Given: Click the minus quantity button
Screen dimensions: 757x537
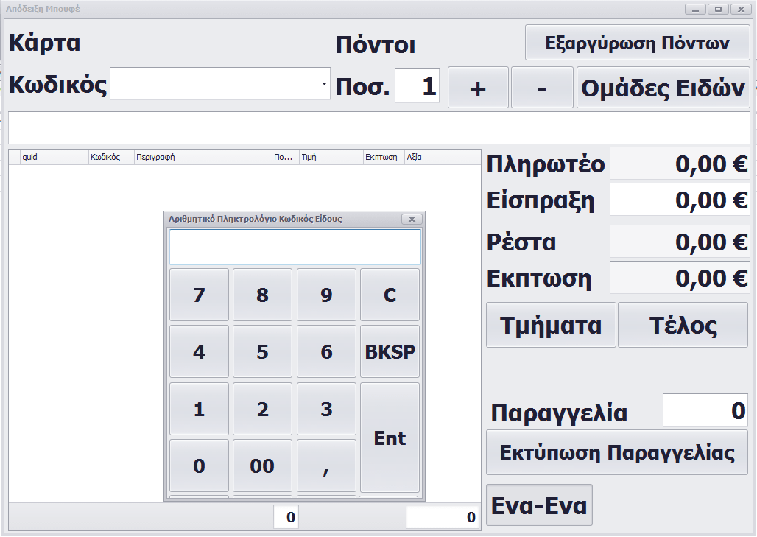Looking at the screenshot, I should click(542, 88).
